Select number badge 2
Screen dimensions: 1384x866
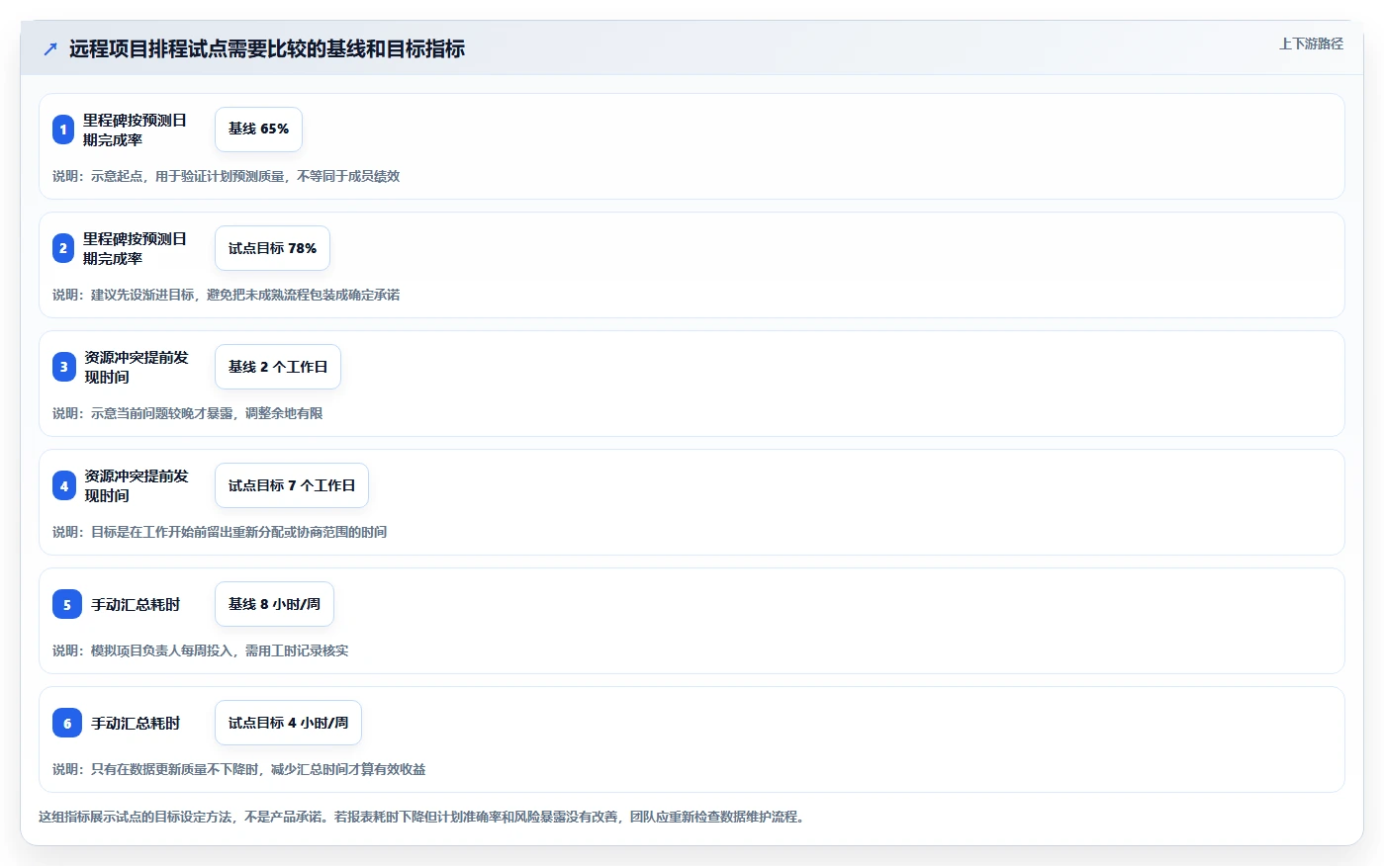[63, 248]
